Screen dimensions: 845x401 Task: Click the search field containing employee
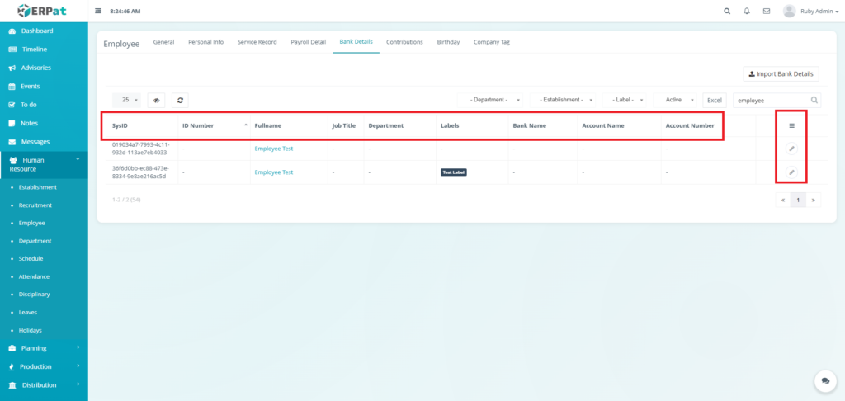pyautogui.click(x=772, y=100)
